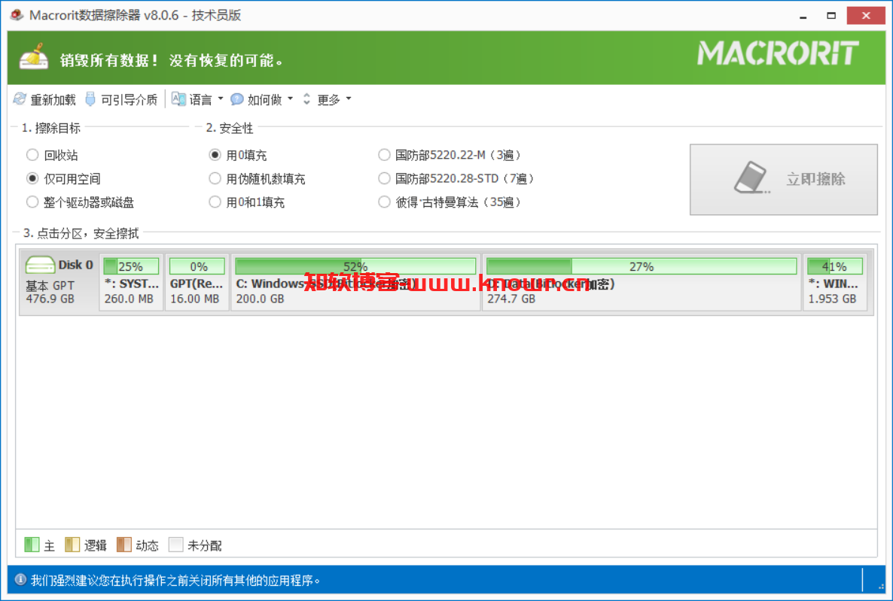Click the how-to speech bubble icon
Screen dimensions: 893x601
(237, 99)
